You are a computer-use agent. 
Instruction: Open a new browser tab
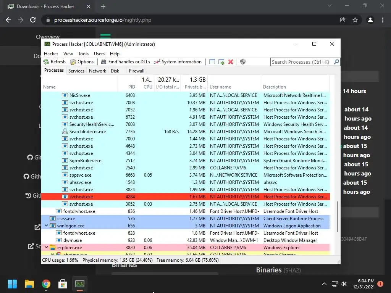click(x=103, y=6)
